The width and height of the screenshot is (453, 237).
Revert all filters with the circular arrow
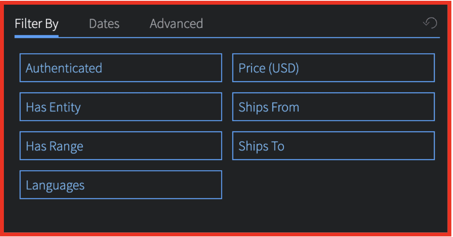430,23
